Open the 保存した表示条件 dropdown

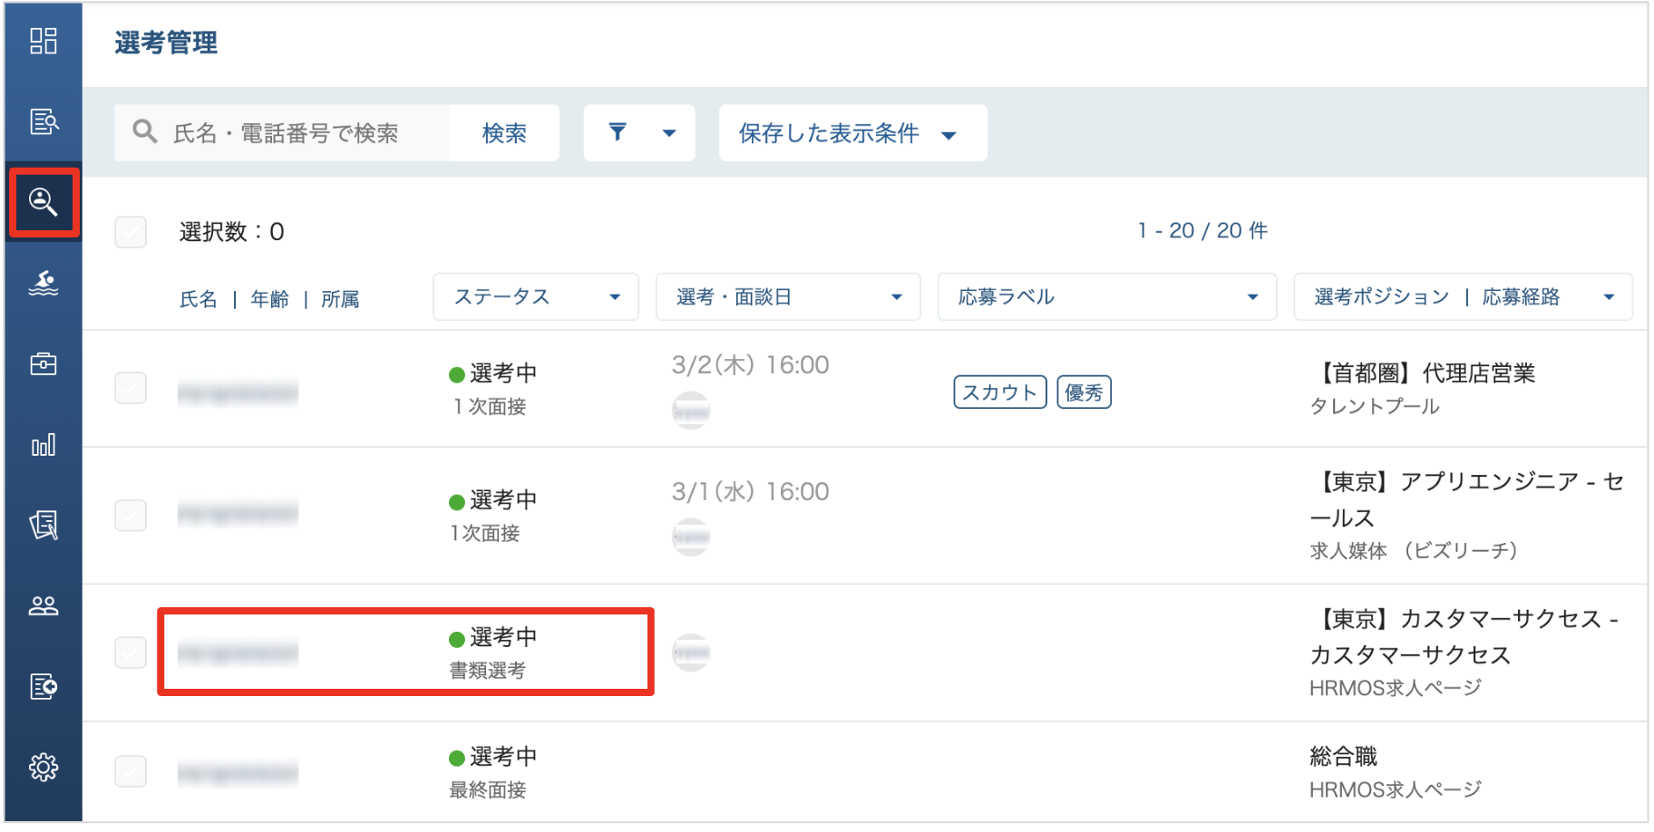click(852, 133)
